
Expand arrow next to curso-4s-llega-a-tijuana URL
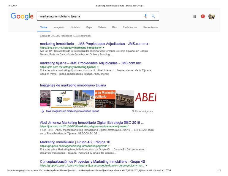point(147,166)
